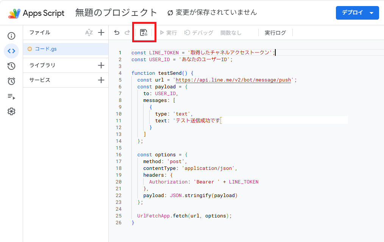The image size is (384, 242).
Task: Click the ファイル section header
Action: click(x=40, y=32)
